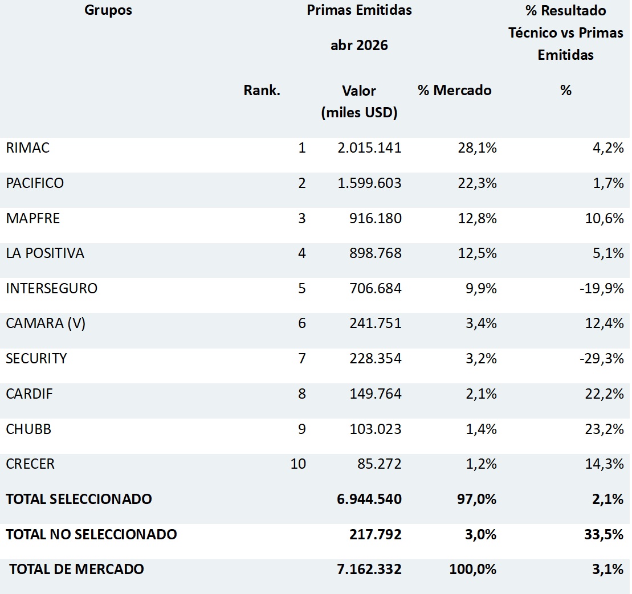
Task: Click the CHUBB group name
Action: 28,429
